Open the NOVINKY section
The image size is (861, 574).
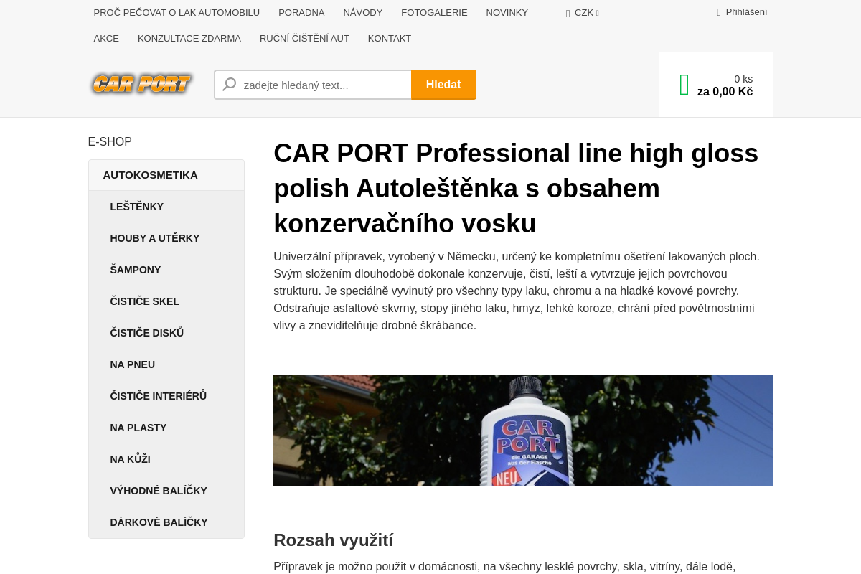tap(507, 12)
